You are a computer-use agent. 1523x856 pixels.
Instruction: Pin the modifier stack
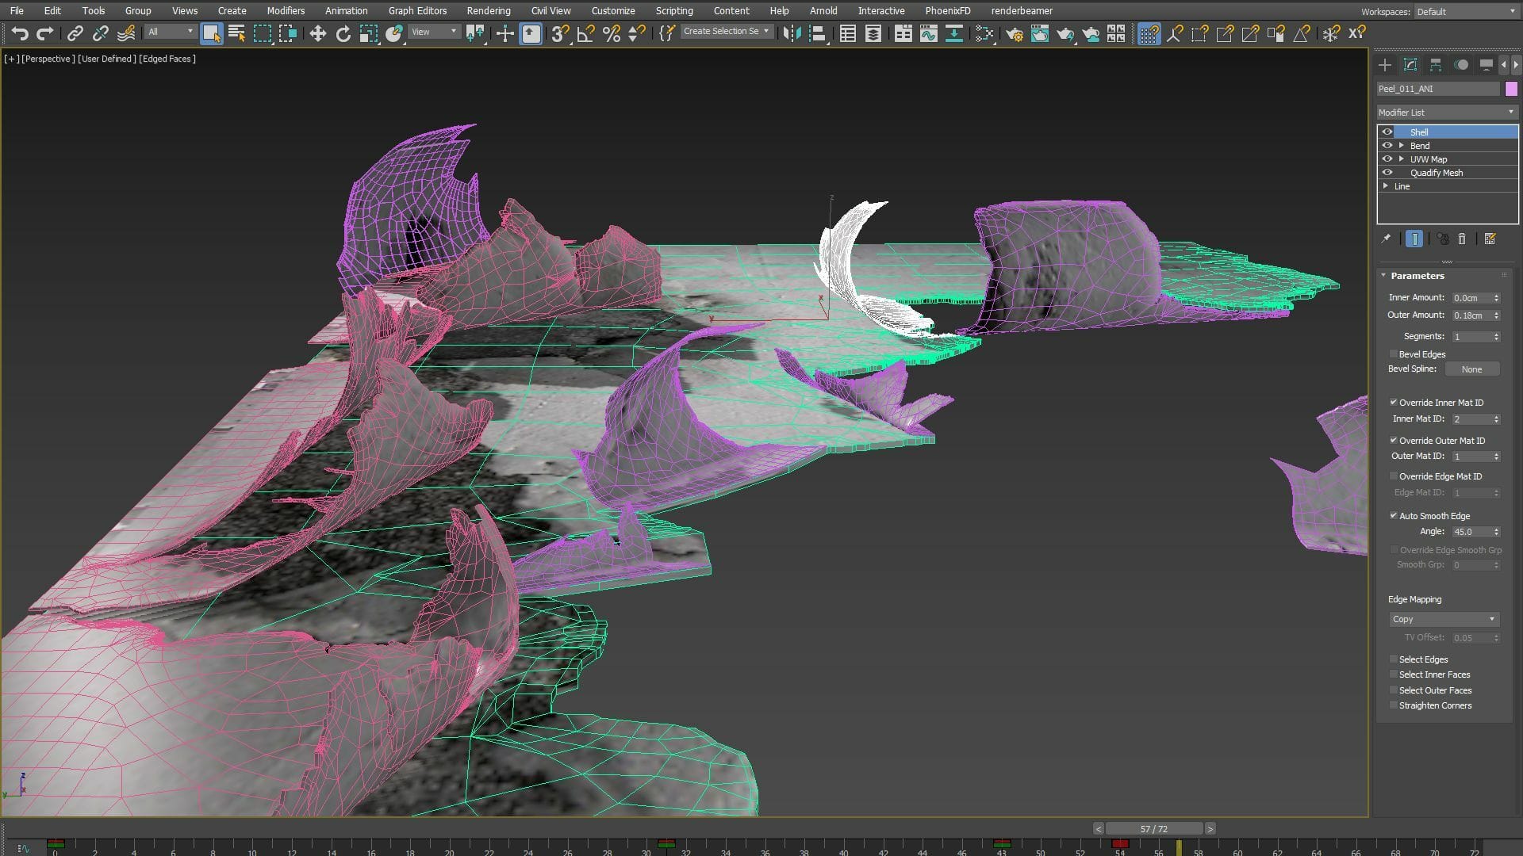tap(1386, 239)
